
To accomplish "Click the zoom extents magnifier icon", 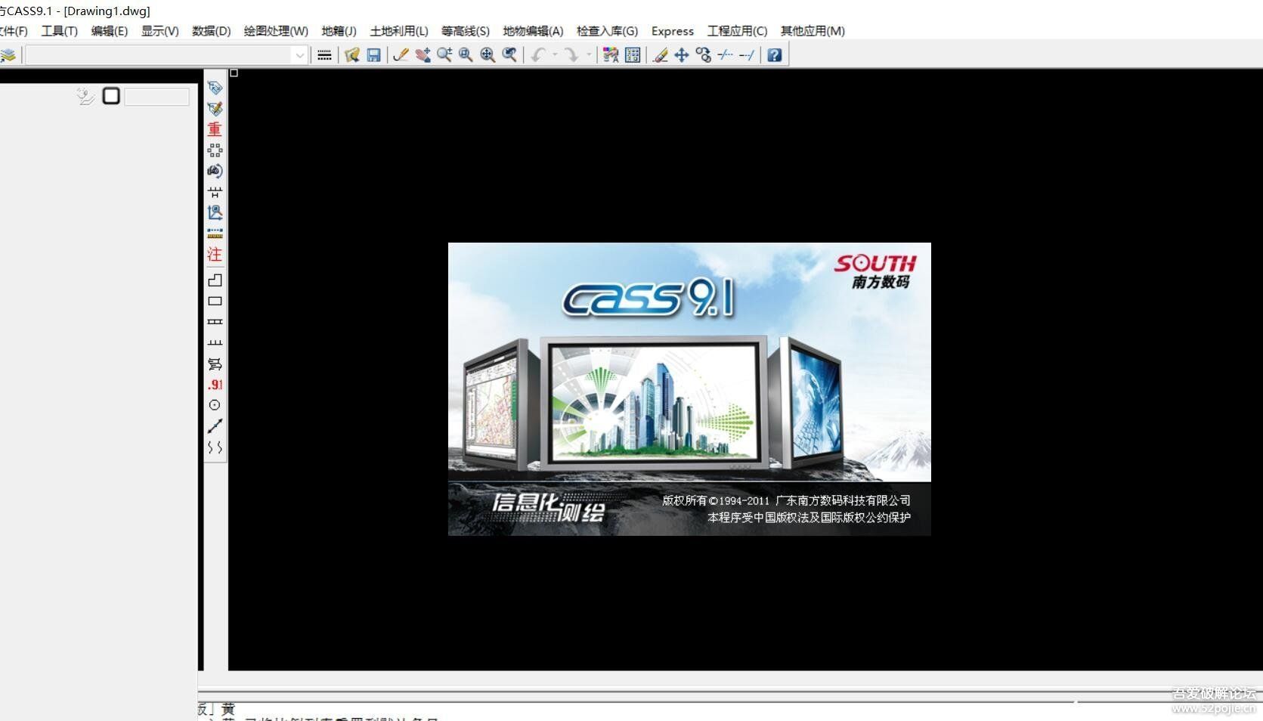I will [488, 55].
